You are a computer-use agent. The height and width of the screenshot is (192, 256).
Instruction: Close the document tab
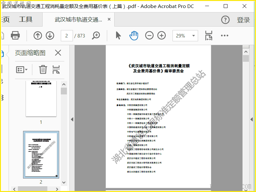point(109,19)
